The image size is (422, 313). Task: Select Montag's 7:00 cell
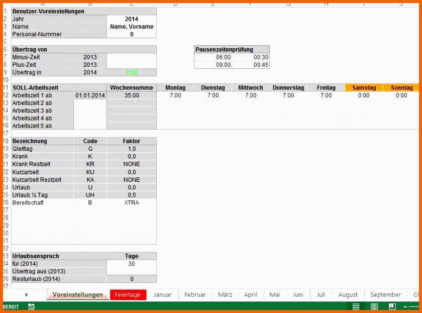point(175,95)
